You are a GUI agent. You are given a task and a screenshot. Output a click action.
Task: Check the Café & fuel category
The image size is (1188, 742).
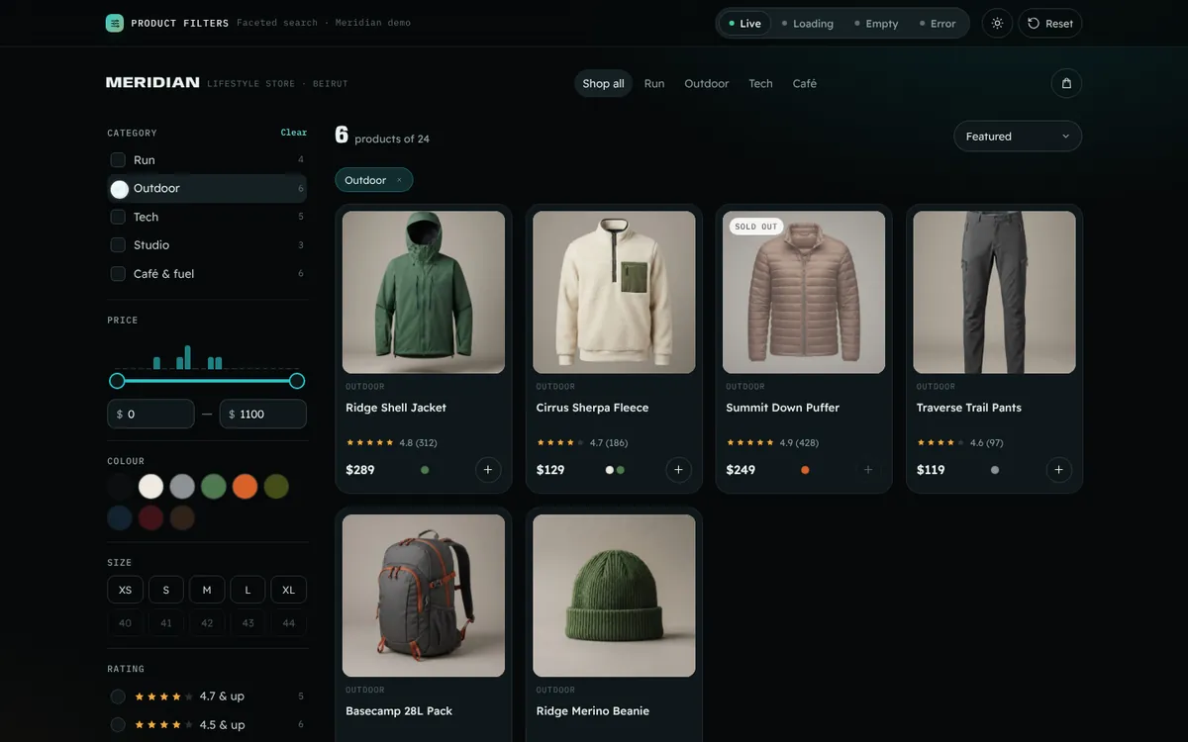click(x=118, y=274)
